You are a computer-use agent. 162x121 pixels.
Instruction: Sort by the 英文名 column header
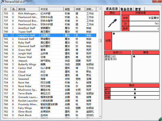(x=28, y=9)
